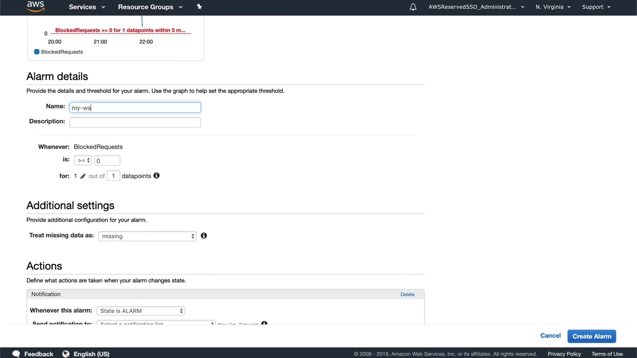The width and height of the screenshot is (637, 358).
Task: Delete the Notification action
Action: 407,294
